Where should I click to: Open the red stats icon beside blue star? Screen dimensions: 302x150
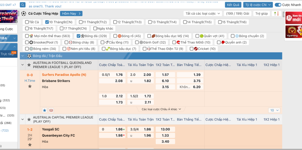(51, 110)
